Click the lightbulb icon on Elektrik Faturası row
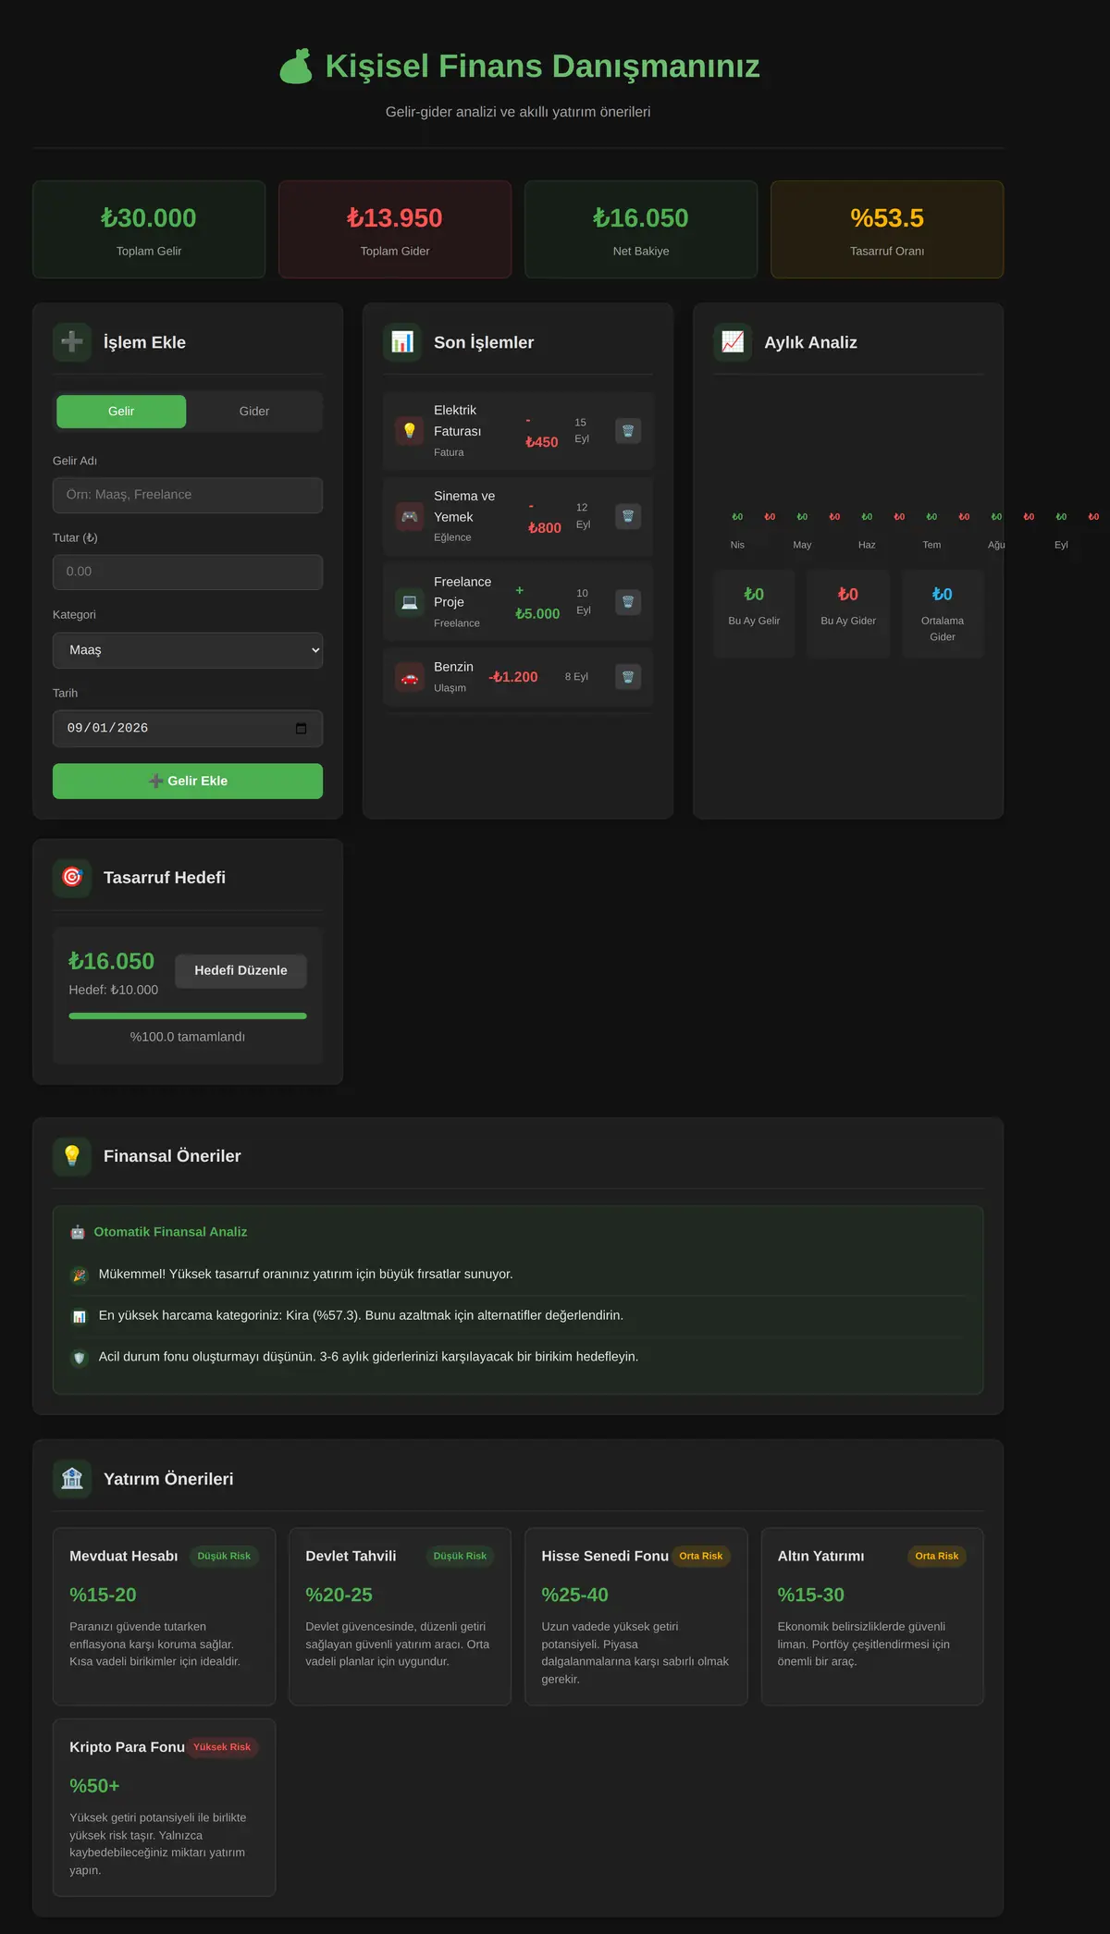 tap(410, 431)
